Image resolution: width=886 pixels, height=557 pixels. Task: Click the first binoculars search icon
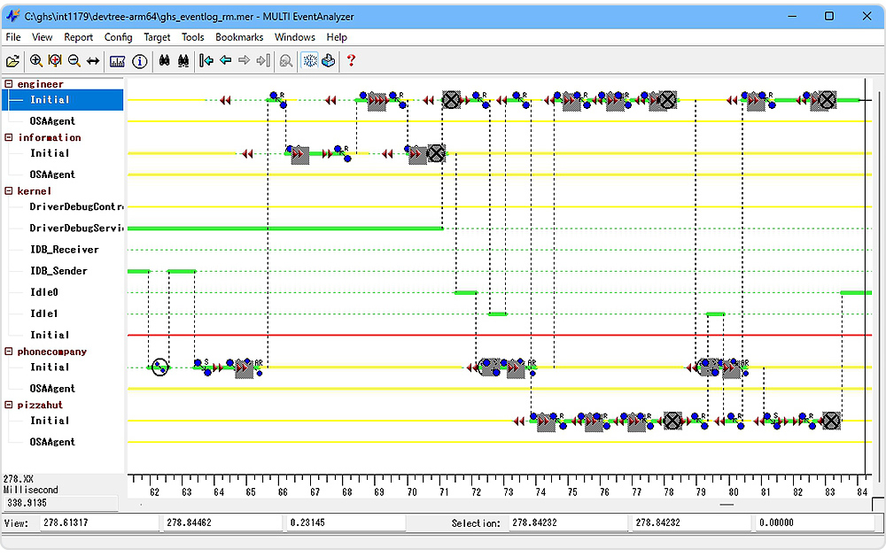pos(165,60)
